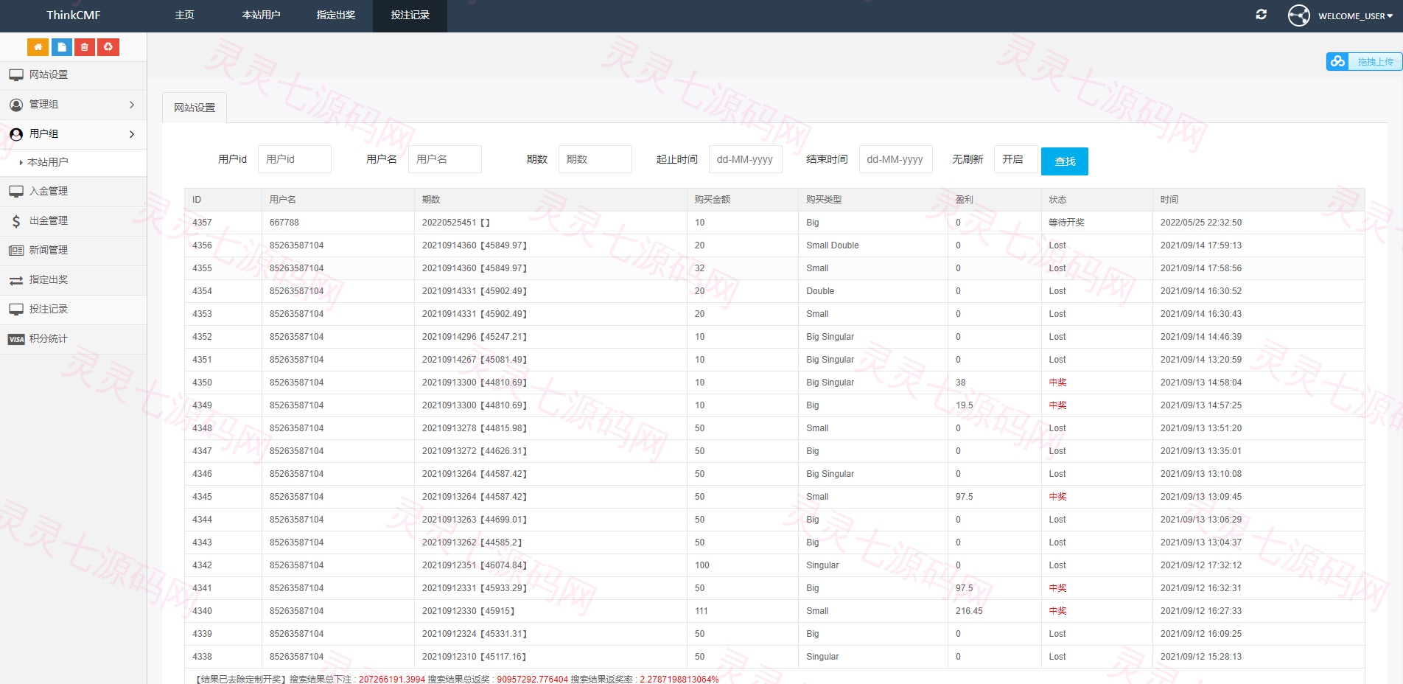Expand the 管理组 chevron in sidebar
Image resolution: width=1403 pixels, height=684 pixels.
click(x=132, y=105)
